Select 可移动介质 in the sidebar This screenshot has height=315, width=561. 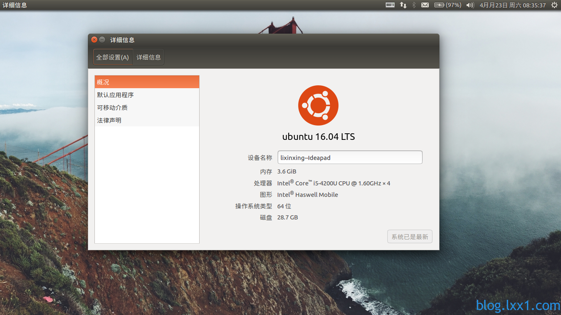tap(147, 107)
